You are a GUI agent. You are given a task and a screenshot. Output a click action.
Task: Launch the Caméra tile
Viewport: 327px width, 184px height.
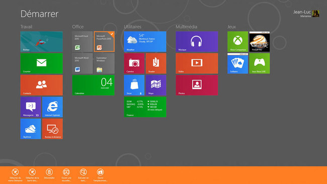click(134, 63)
